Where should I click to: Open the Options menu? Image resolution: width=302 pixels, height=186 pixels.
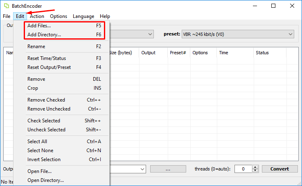[59, 16]
